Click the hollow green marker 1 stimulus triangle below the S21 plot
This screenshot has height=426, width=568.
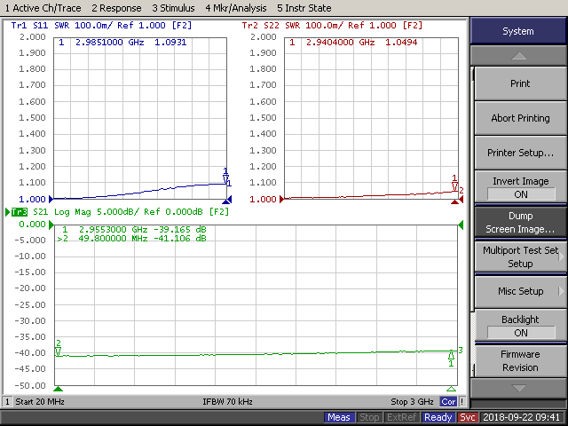click(451, 389)
